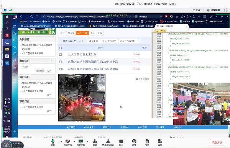Screen dimensions: 230x148
Task: Switch to the first browser tab about AC input
Action: click(36, 26)
